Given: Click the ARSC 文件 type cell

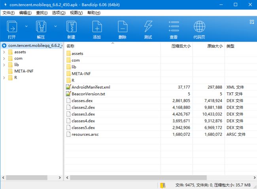Looking at the screenshot, I should (x=236, y=134).
